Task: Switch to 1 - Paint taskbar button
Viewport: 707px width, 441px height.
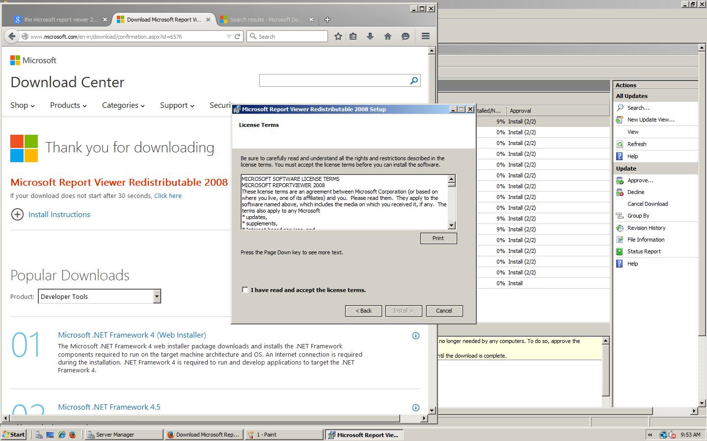Action: click(x=284, y=435)
